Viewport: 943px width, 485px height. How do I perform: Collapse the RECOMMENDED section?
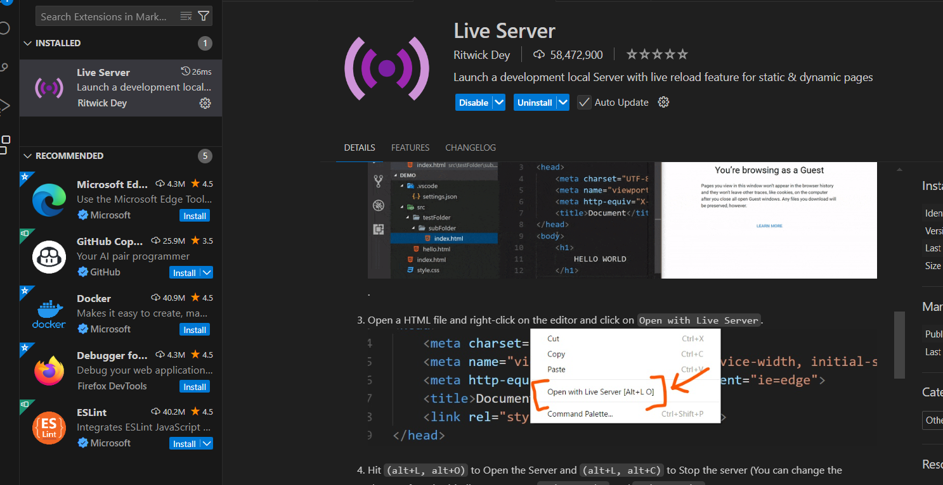coord(27,156)
